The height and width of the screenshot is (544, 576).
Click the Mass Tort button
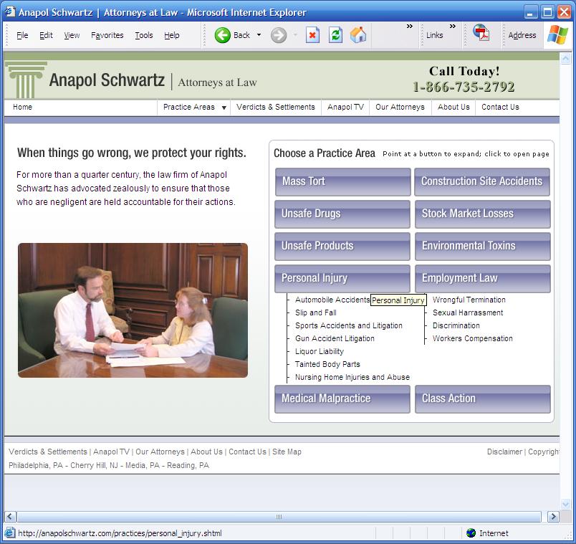coord(342,182)
